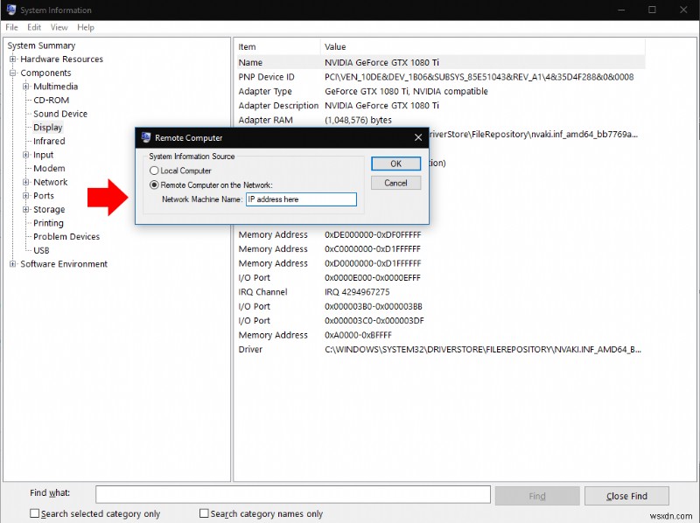Open the File menu
This screenshot has height=523, width=700.
point(11,27)
